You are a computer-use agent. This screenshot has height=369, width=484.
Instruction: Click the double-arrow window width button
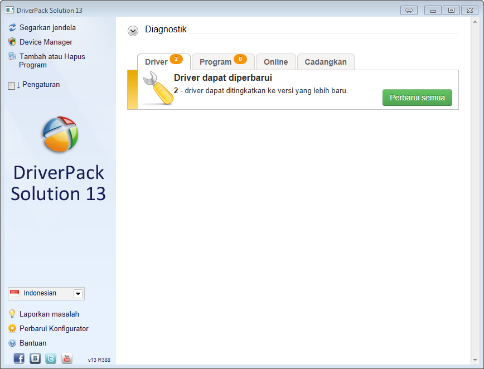click(409, 10)
